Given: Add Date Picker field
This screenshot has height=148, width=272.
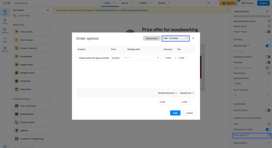Looking at the screenshot, I should (x=31, y=89).
